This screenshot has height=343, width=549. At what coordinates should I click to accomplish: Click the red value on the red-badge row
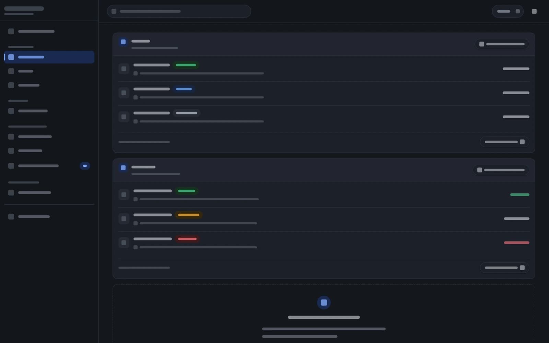[516, 243]
